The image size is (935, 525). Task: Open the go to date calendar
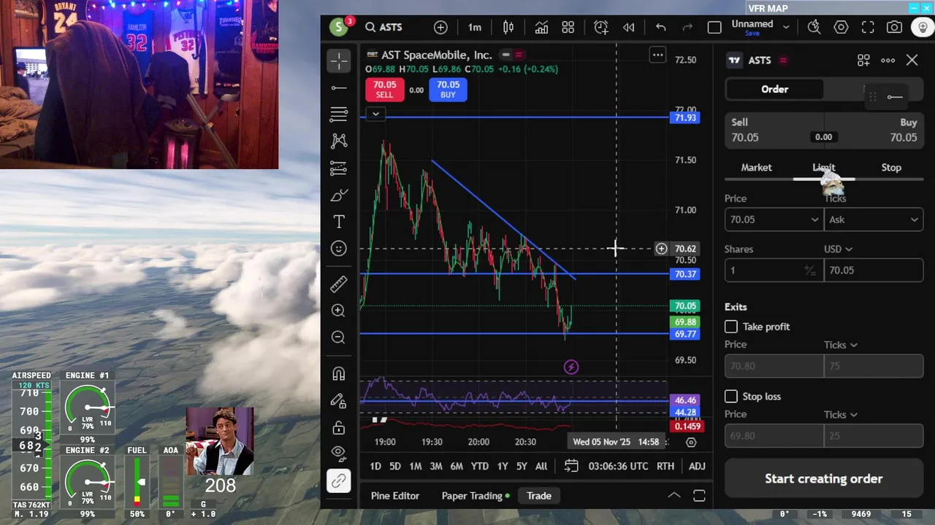[571, 466]
